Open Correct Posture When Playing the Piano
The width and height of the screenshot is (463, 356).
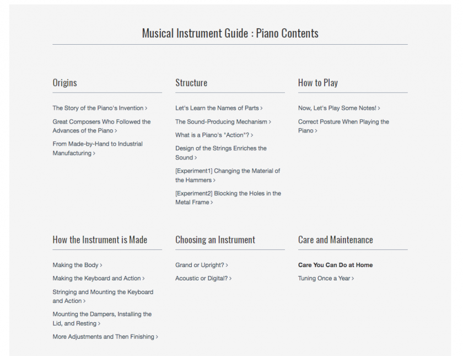[x=344, y=126]
